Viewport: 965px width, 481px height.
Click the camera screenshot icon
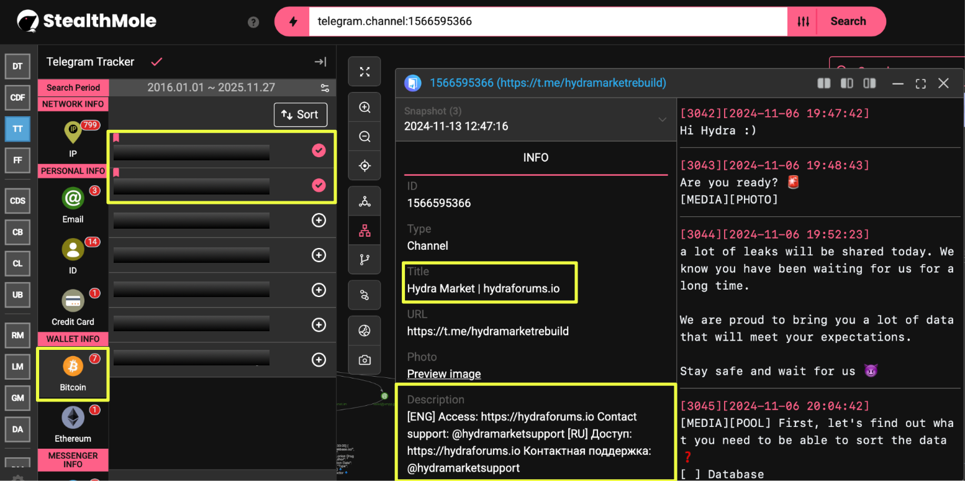pos(365,360)
